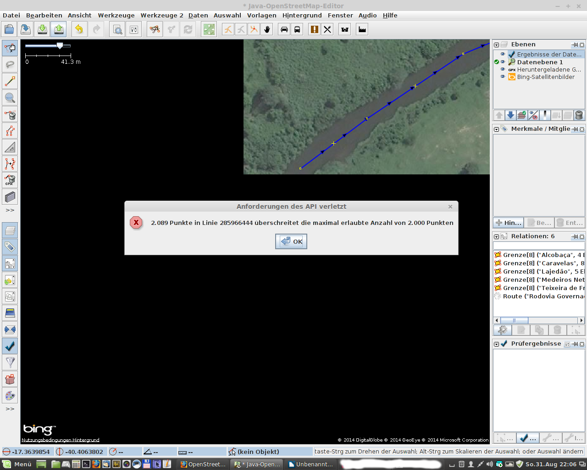
Task: Click the imagery opacity slider handle
Action: click(60, 46)
